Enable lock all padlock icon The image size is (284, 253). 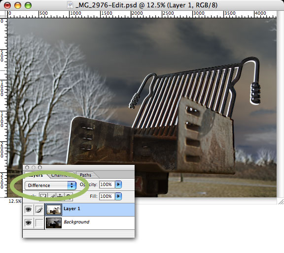click(x=69, y=196)
